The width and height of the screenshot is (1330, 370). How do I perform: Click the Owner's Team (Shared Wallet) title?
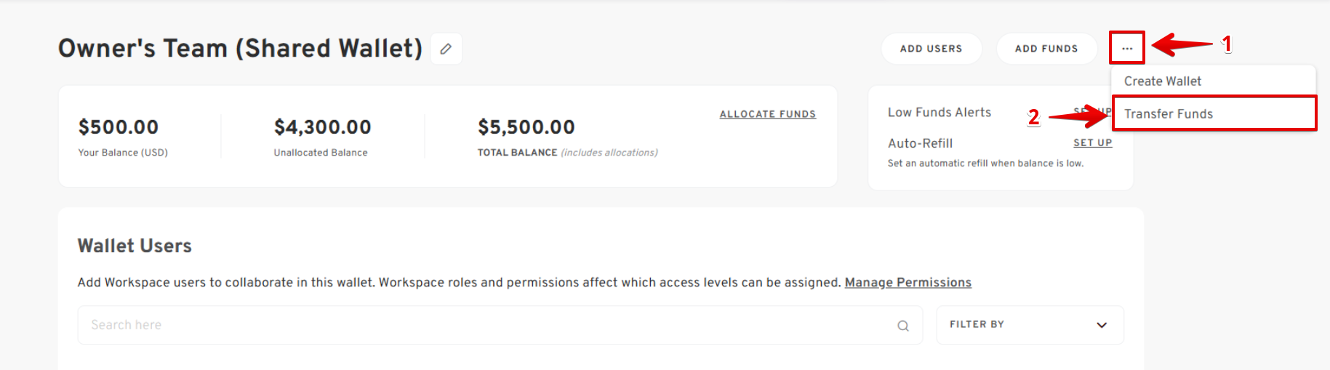[x=240, y=49]
